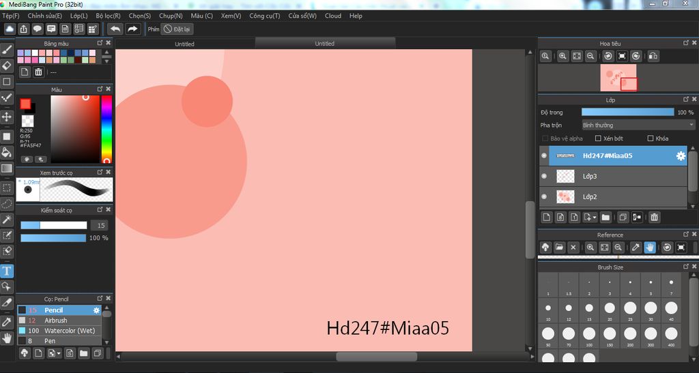Activate hand tool in Reference panel
Image resolution: width=699 pixels, height=373 pixels.
(650, 247)
